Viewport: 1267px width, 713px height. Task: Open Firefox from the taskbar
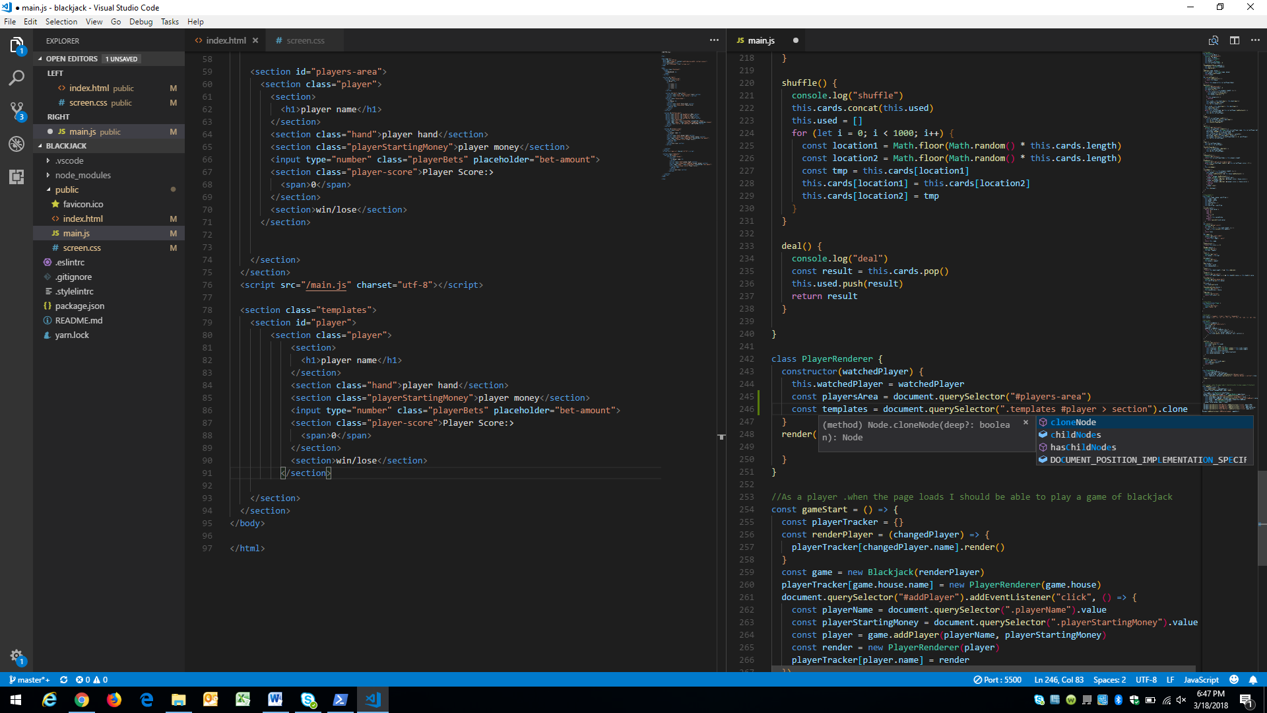click(114, 700)
